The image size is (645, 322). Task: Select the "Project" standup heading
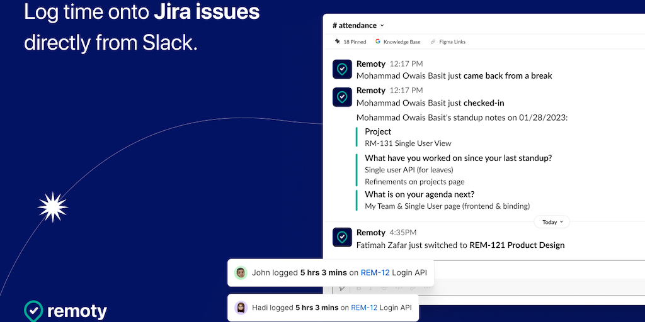tap(378, 132)
